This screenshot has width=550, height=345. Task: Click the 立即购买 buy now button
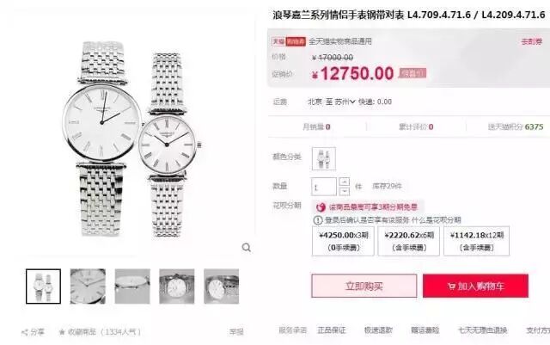pos(364,286)
